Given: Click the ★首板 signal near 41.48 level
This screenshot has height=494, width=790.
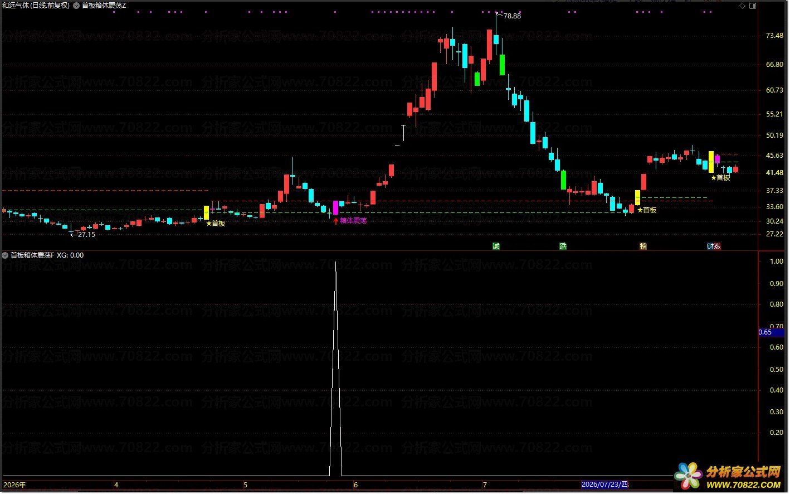Looking at the screenshot, I should pos(720,178).
